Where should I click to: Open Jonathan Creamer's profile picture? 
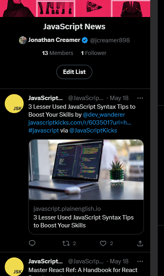pos(23,40)
